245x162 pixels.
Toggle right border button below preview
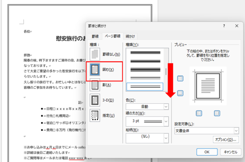pyautogui.click(x=217, y=113)
